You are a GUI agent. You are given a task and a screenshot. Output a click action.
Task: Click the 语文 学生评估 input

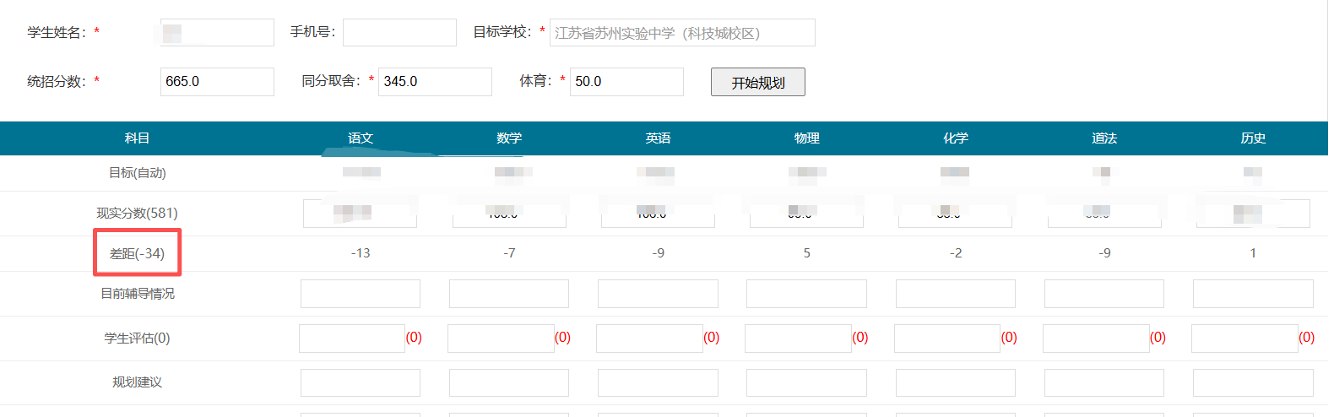click(x=352, y=338)
